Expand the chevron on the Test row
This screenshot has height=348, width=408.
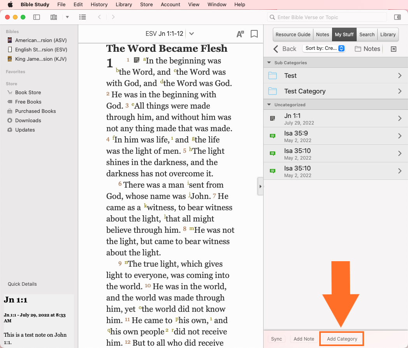pyautogui.click(x=400, y=76)
